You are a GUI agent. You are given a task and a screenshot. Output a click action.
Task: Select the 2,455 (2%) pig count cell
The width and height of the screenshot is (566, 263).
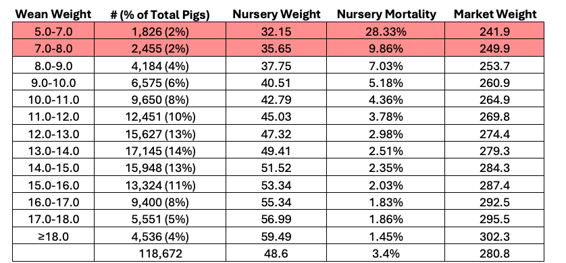click(x=160, y=48)
